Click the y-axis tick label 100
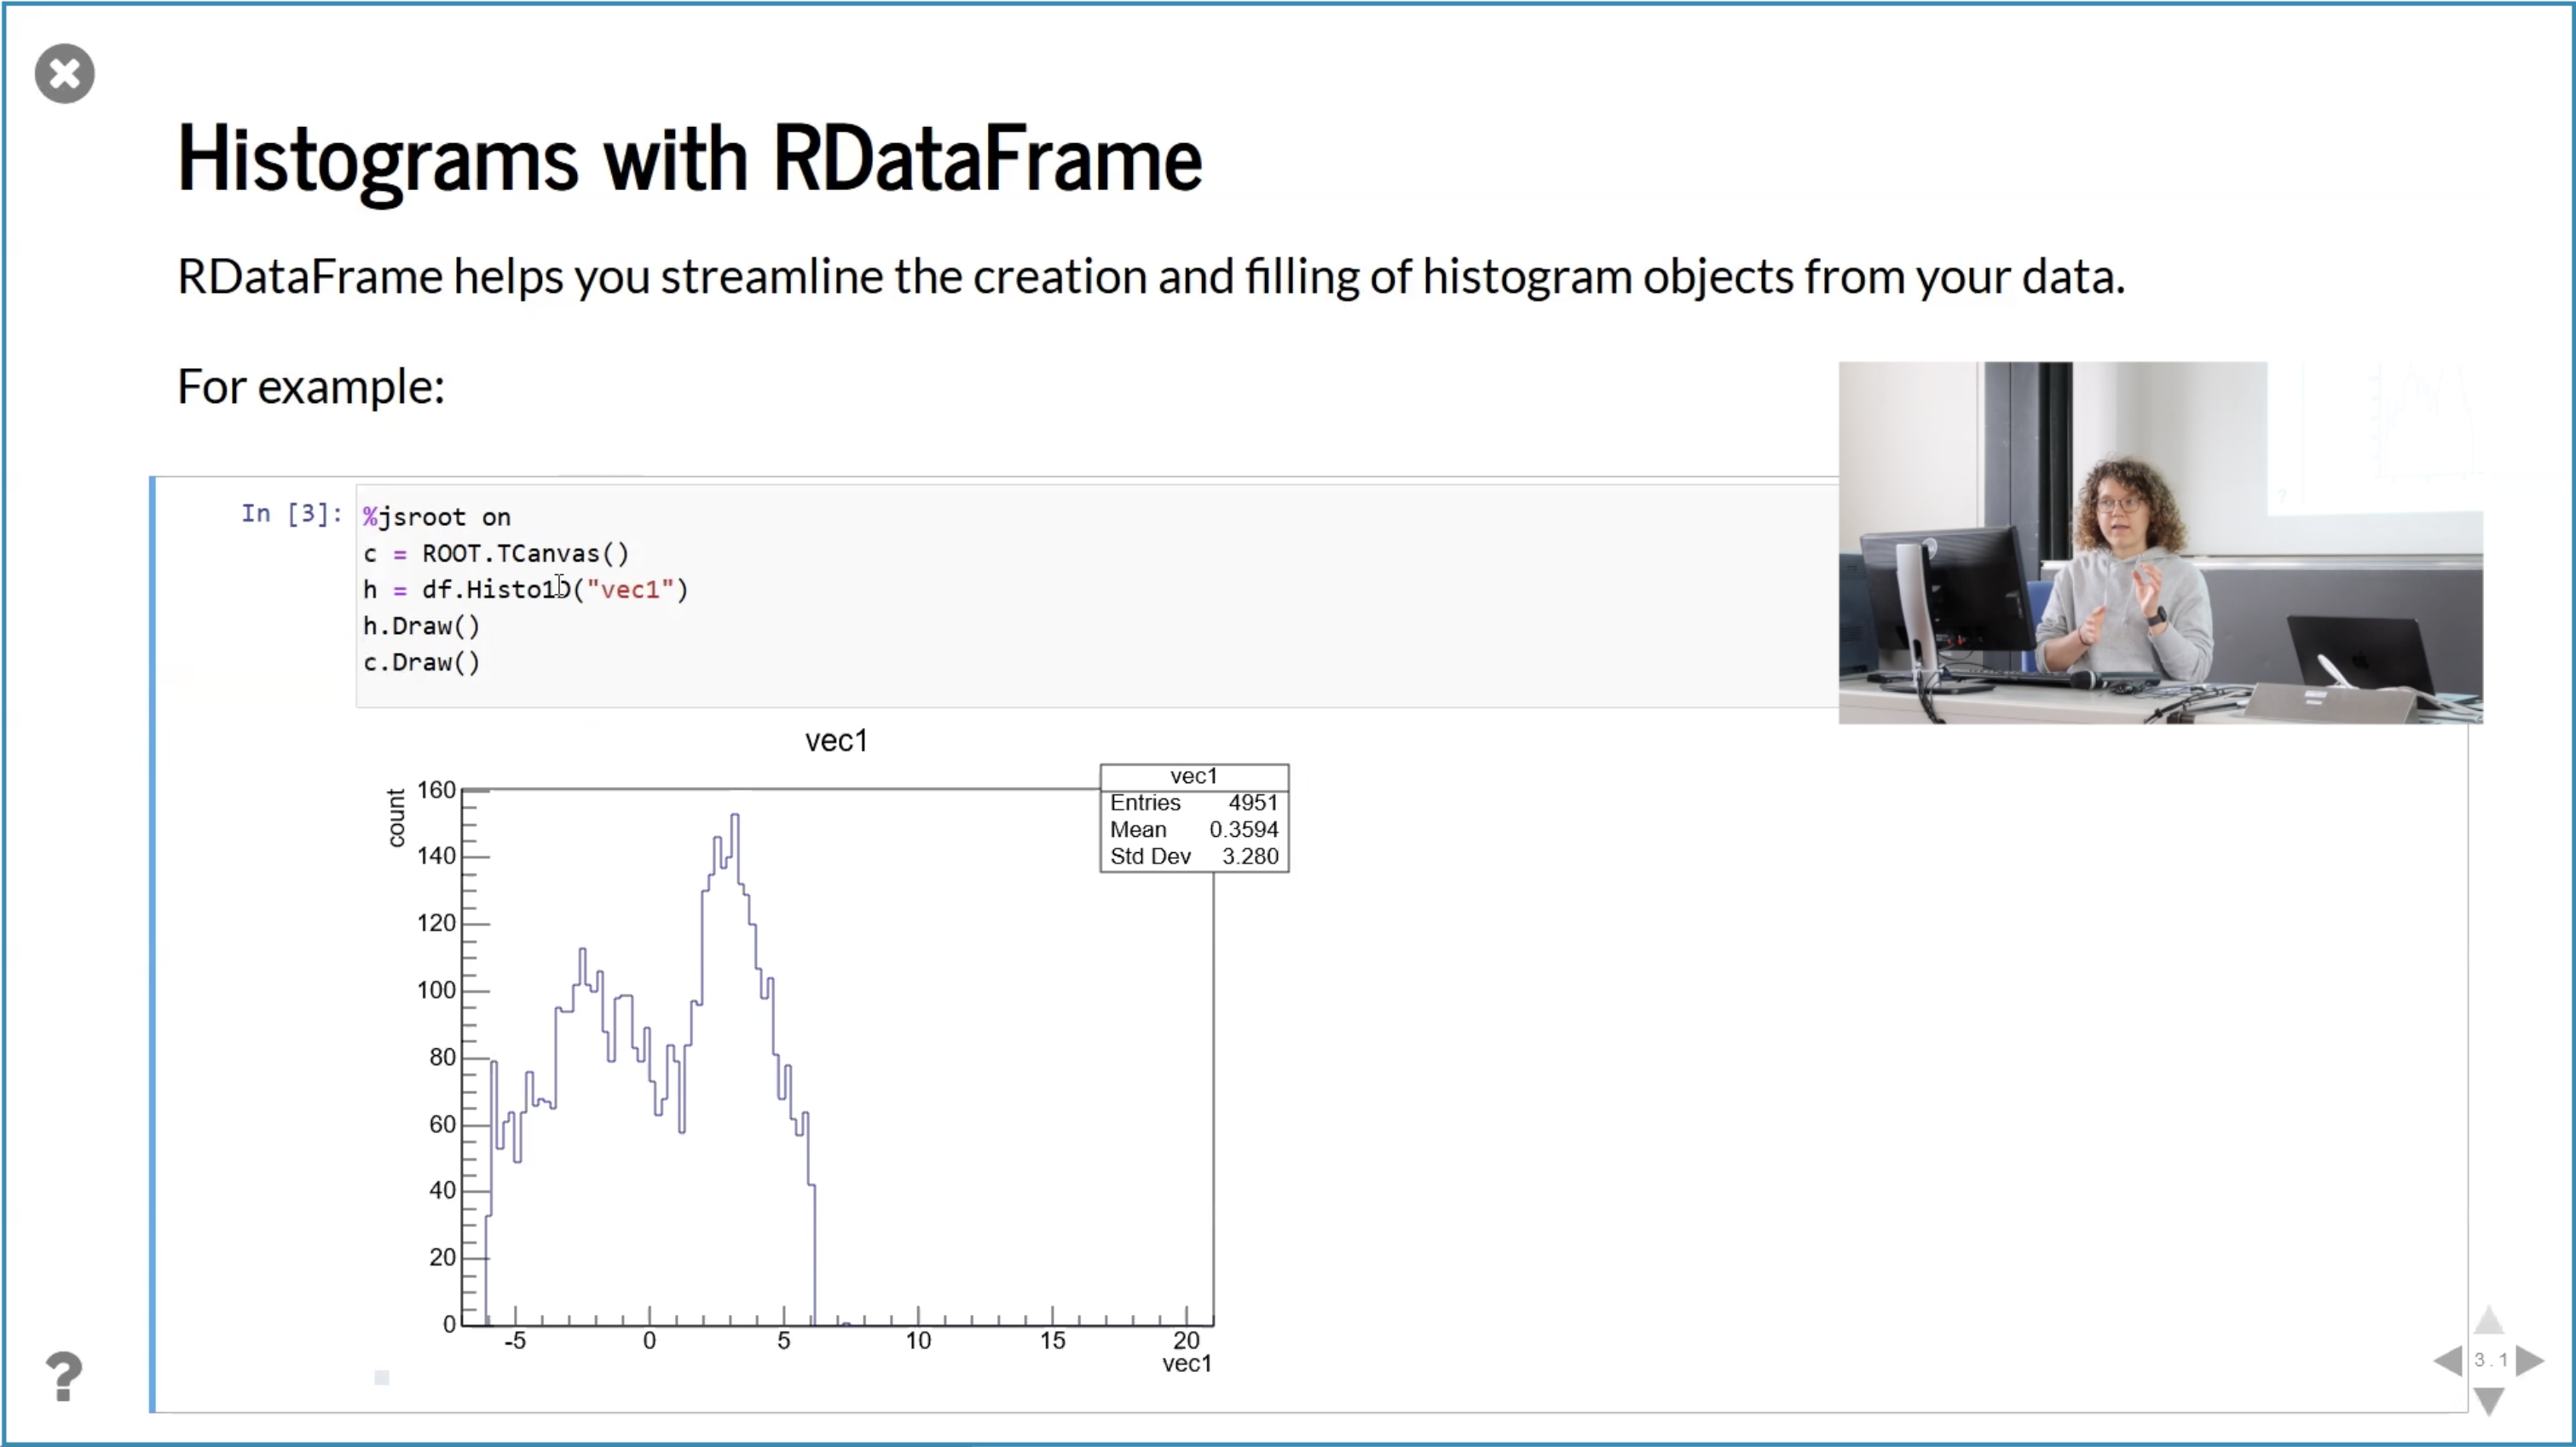Image resolution: width=2576 pixels, height=1447 pixels. tap(436, 990)
